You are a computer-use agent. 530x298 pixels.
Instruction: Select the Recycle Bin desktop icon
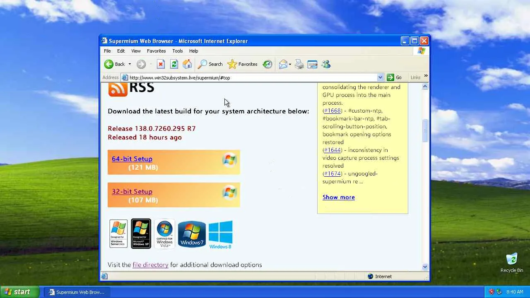tap(512, 263)
